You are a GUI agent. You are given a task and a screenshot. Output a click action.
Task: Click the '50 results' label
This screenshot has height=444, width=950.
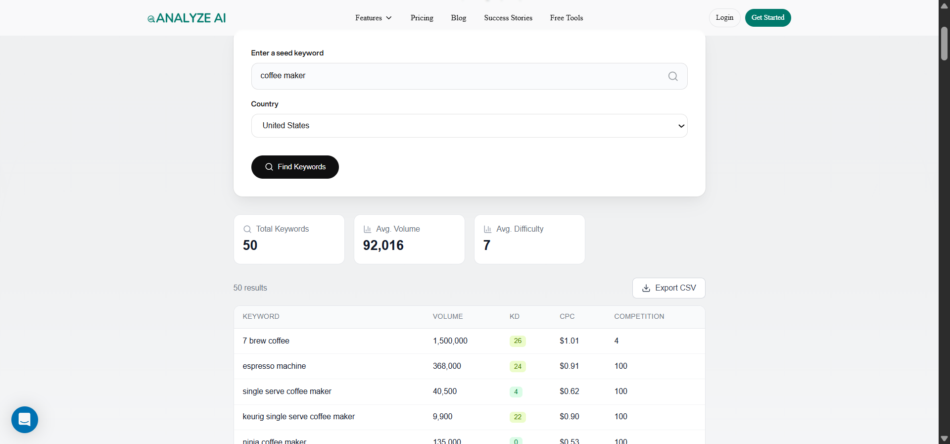250,288
